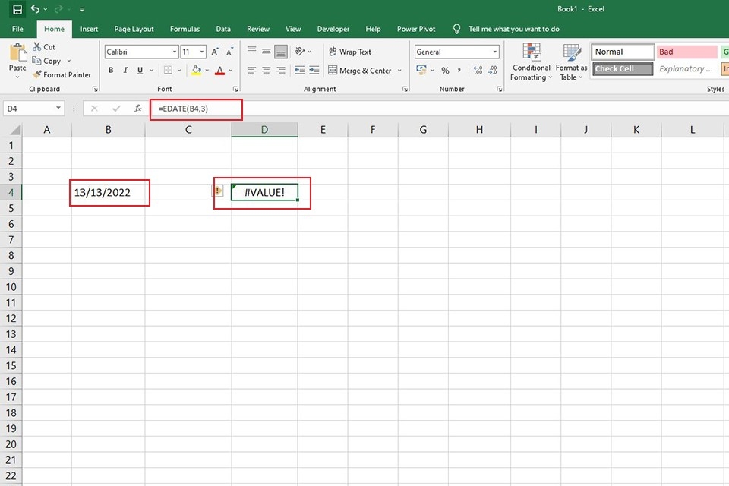Middle align cell contents

(267, 51)
